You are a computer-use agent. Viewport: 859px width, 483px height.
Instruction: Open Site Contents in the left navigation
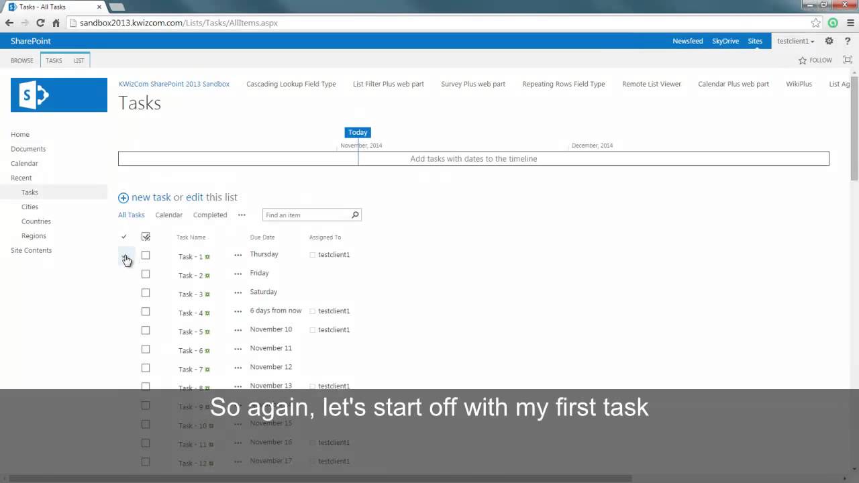pyautogui.click(x=31, y=250)
